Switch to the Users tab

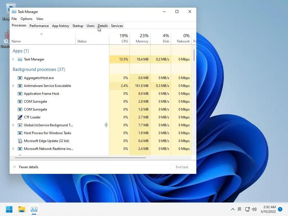(91, 26)
